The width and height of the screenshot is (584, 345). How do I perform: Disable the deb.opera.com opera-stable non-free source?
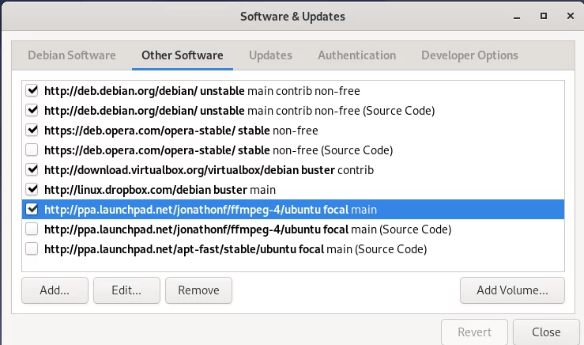pos(32,131)
